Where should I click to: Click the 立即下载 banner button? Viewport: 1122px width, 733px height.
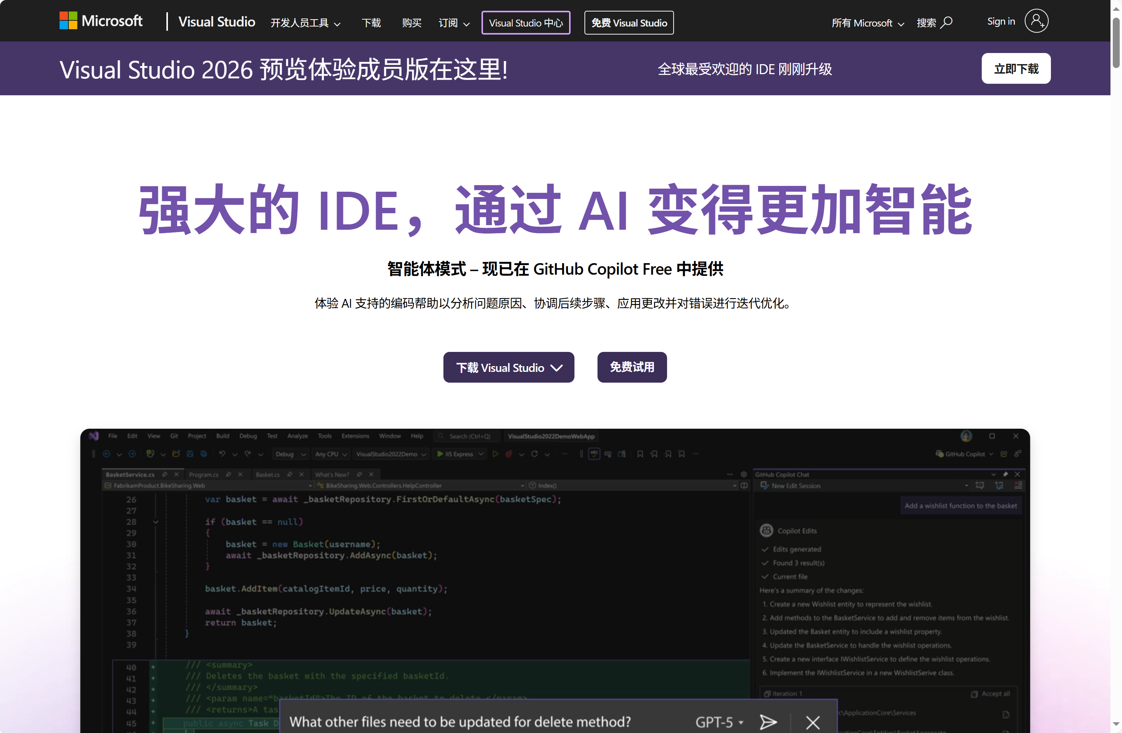point(1016,68)
